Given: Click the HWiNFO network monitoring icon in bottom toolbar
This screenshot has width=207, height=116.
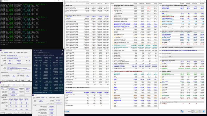Looking at the screenshot, I should (x=182, y=111).
